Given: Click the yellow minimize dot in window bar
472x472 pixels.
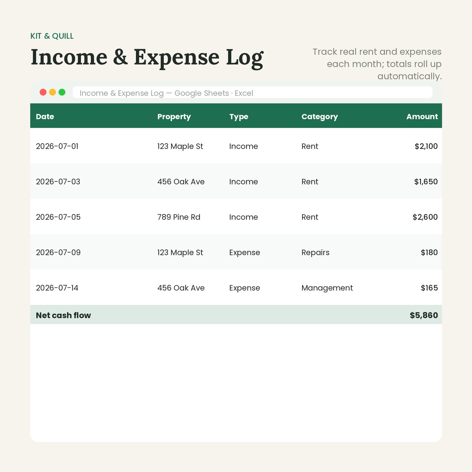Looking at the screenshot, I should (53, 92).
